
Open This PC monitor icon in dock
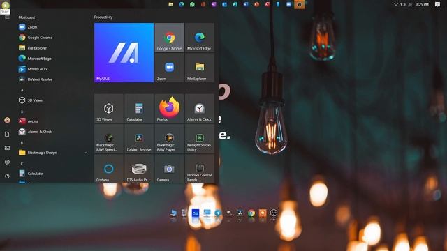(207, 213)
